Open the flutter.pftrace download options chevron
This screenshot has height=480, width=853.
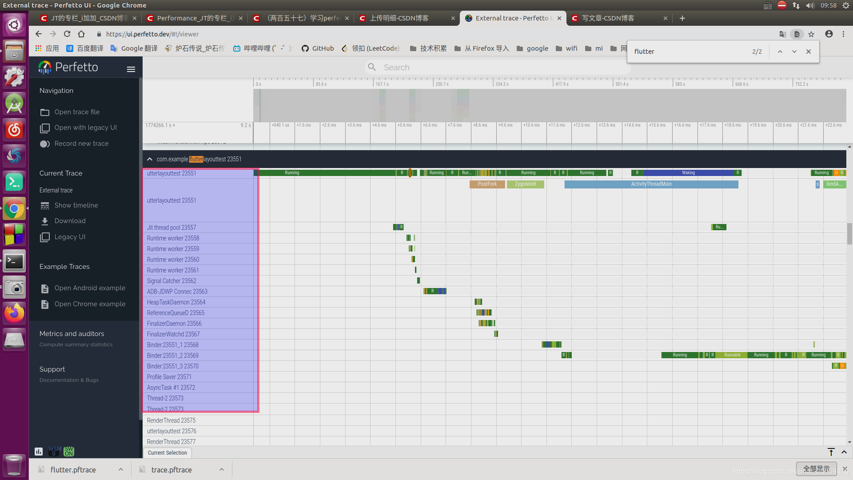pyautogui.click(x=121, y=470)
